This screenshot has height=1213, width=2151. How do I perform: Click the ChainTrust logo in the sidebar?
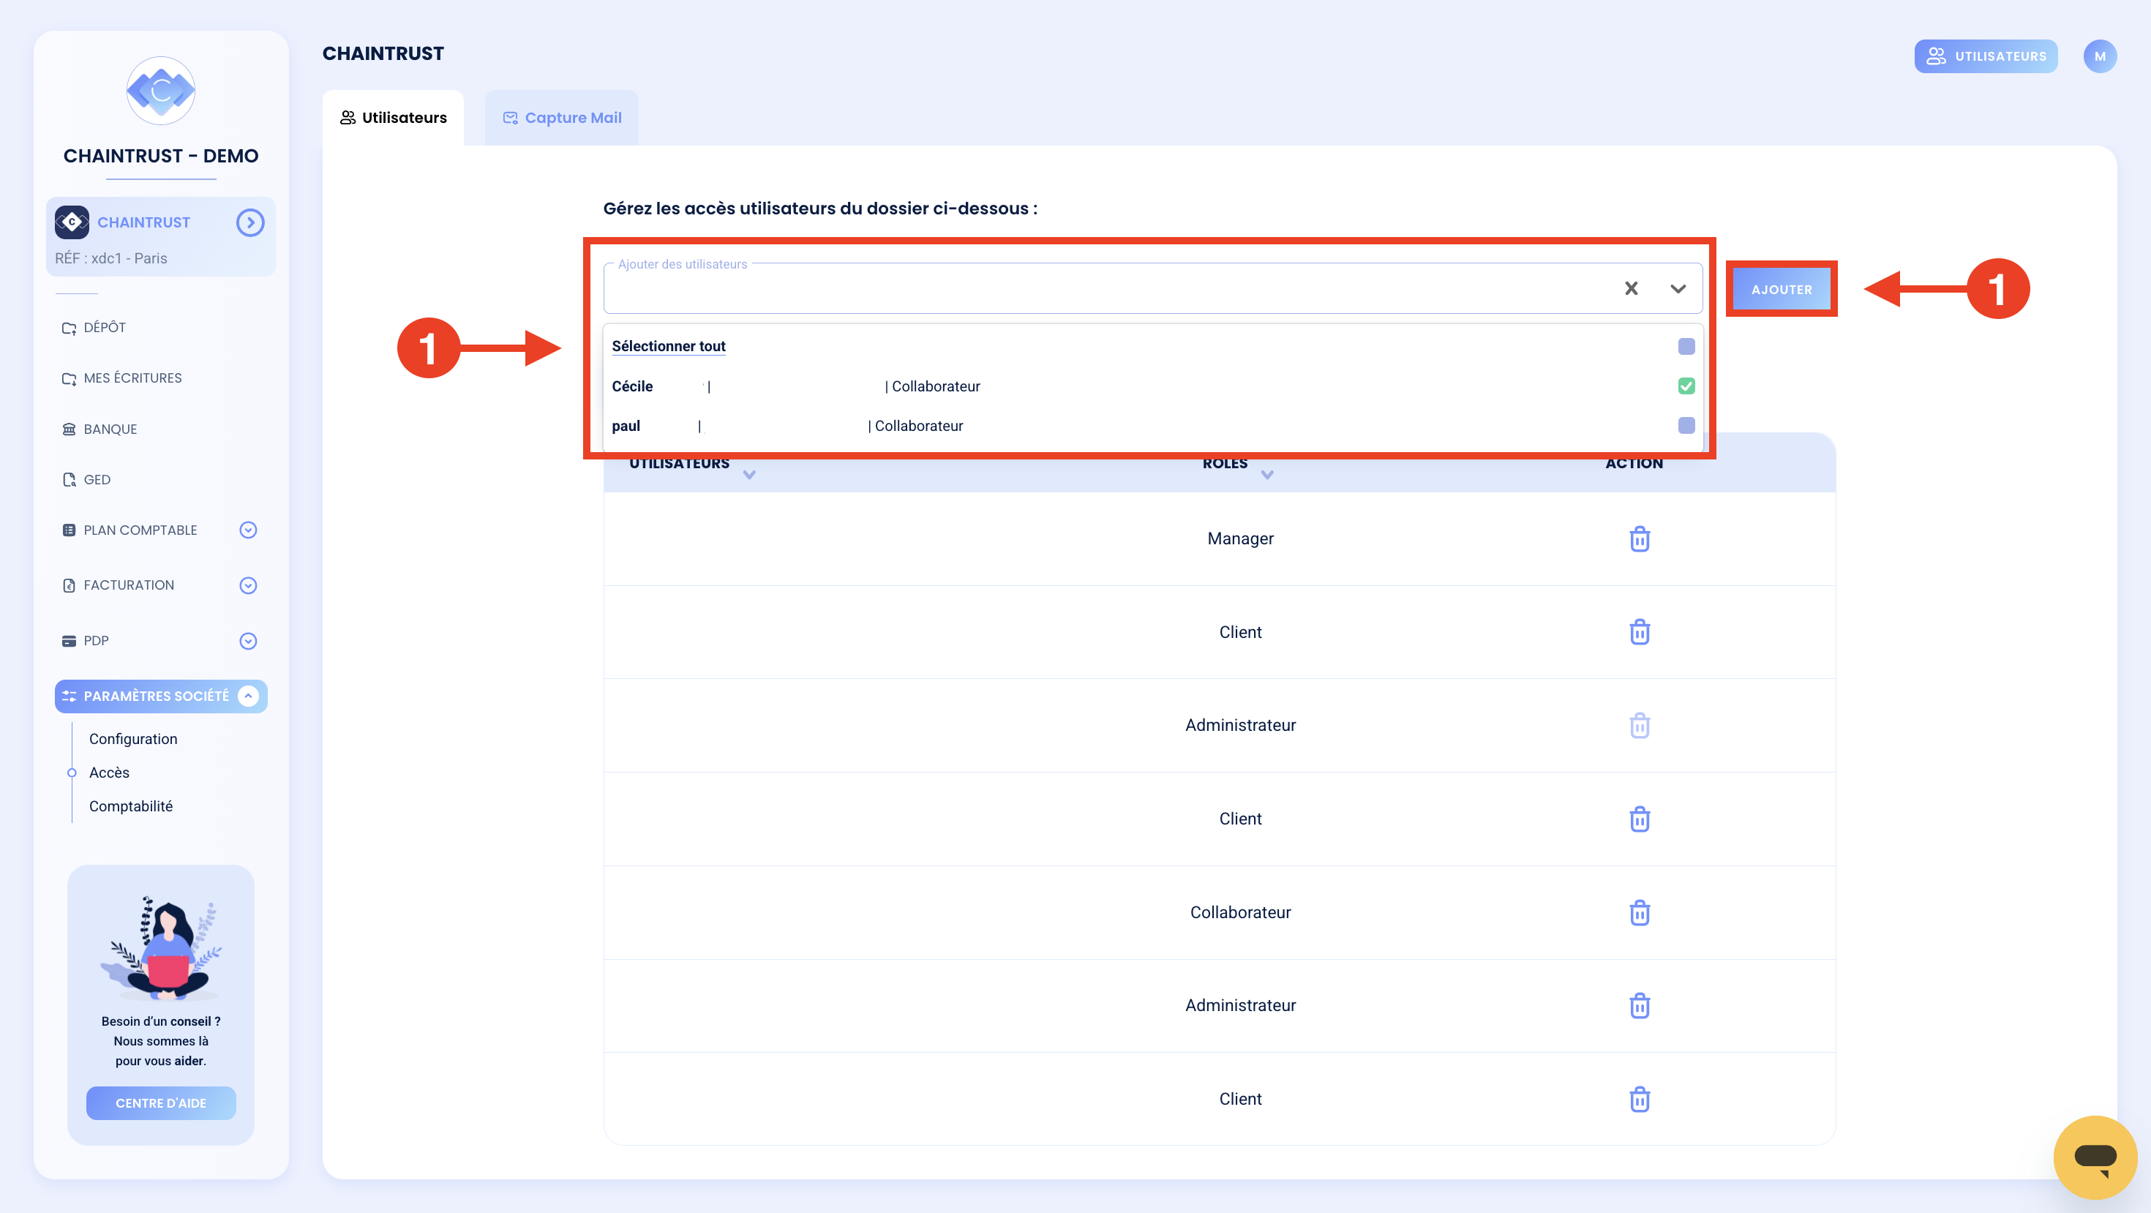click(160, 90)
